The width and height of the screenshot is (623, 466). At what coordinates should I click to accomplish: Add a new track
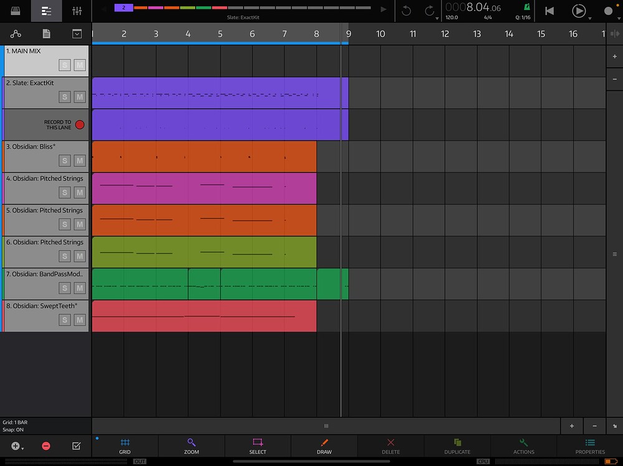pos(16,446)
